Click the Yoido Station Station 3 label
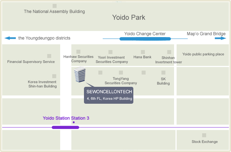Viewport: 231px width, 152px height. pyautogui.click(x=66, y=118)
